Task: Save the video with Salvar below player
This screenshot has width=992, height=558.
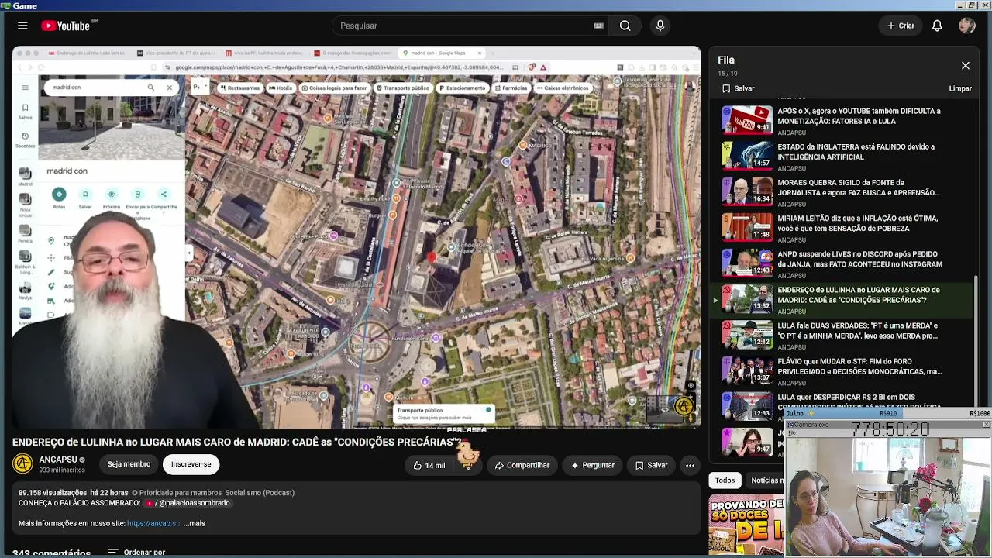Action: [651, 465]
